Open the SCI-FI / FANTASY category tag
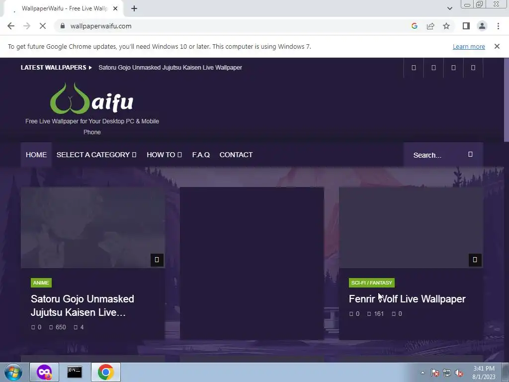509x382 pixels. coord(372,283)
